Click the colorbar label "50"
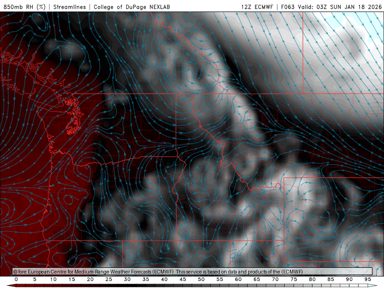Screen dimensions: 384x288 pos(201,279)
